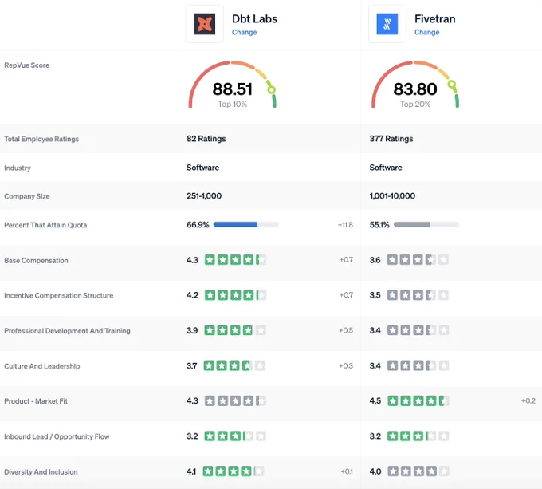The height and width of the screenshot is (489, 542).
Task: Click Change under Fivetran
Action: coord(427,32)
